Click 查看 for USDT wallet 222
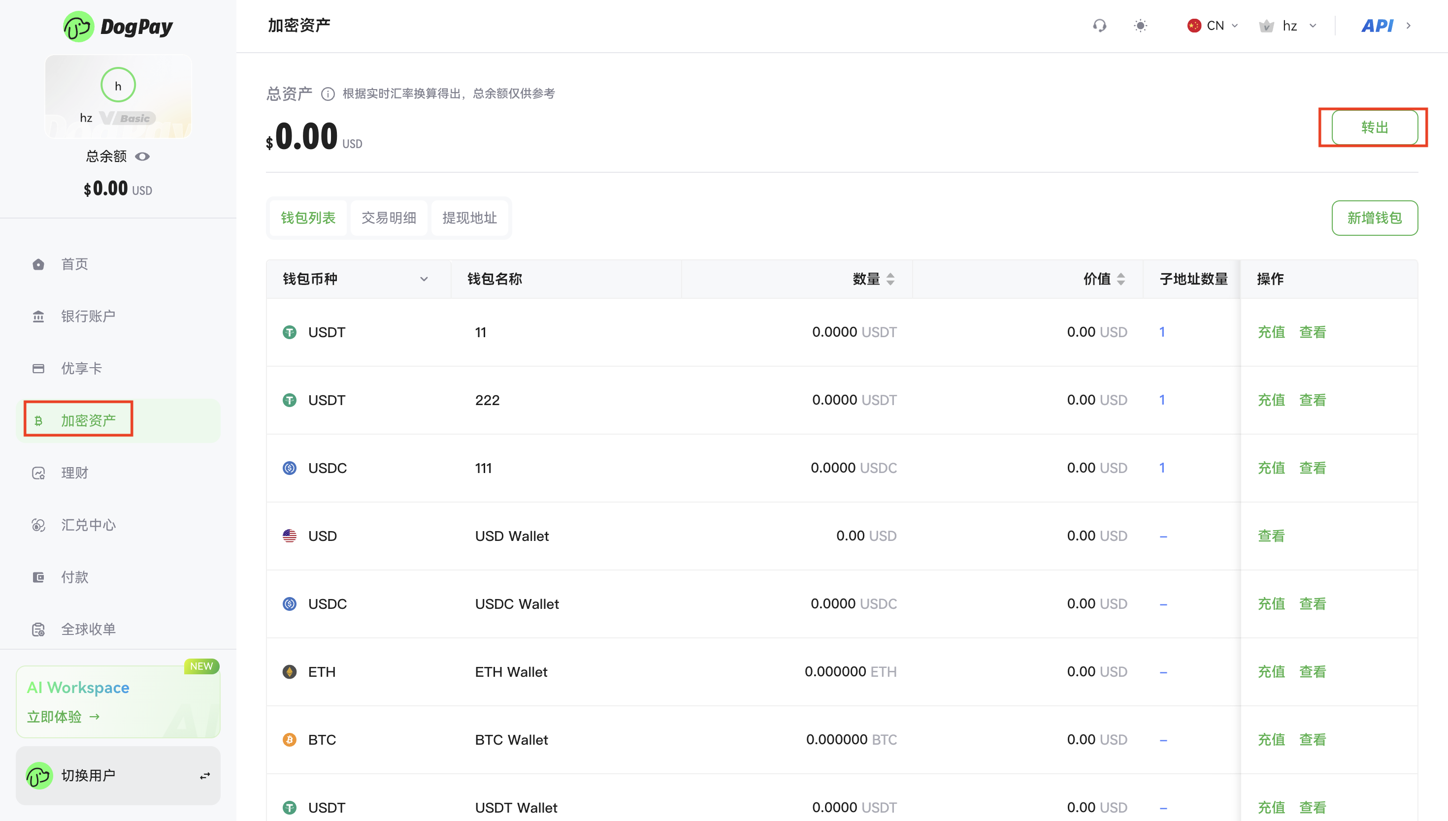Screen dimensions: 1448x821 (1313, 400)
